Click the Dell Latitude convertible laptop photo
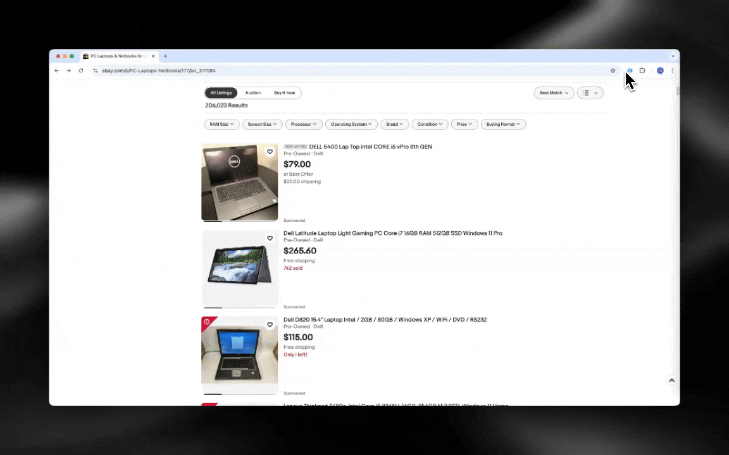Screen dimensions: 729x455 pyautogui.click(x=239, y=269)
